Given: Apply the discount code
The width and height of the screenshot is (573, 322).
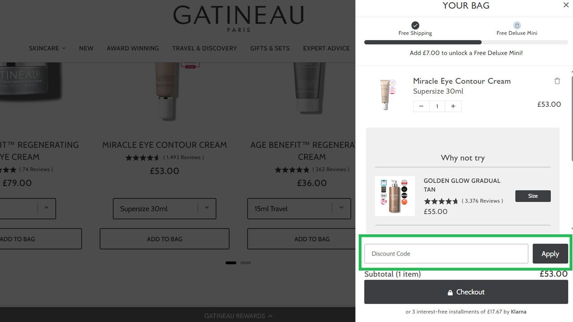Looking at the screenshot, I should 550,254.
